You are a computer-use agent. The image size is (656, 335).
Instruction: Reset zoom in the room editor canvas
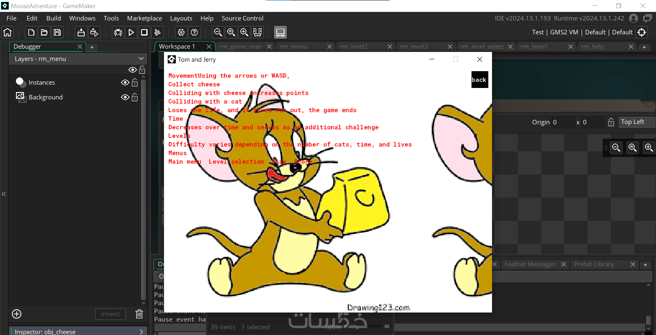[633, 148]
